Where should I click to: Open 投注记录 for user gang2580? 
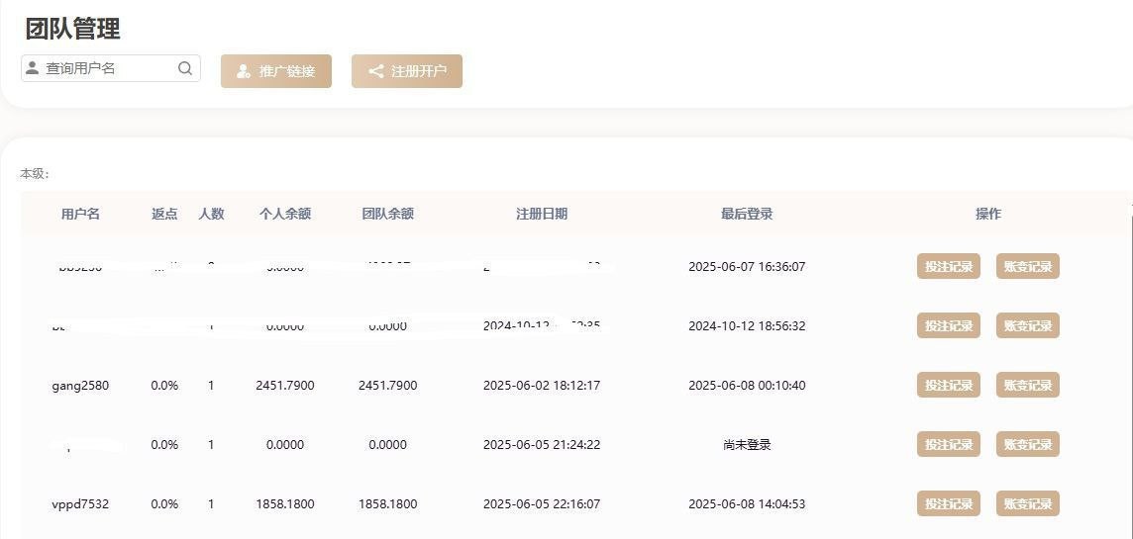point(948,385)
